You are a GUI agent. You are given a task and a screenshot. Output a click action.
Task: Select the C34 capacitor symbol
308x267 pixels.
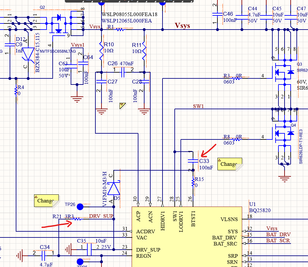coord(44,256)
